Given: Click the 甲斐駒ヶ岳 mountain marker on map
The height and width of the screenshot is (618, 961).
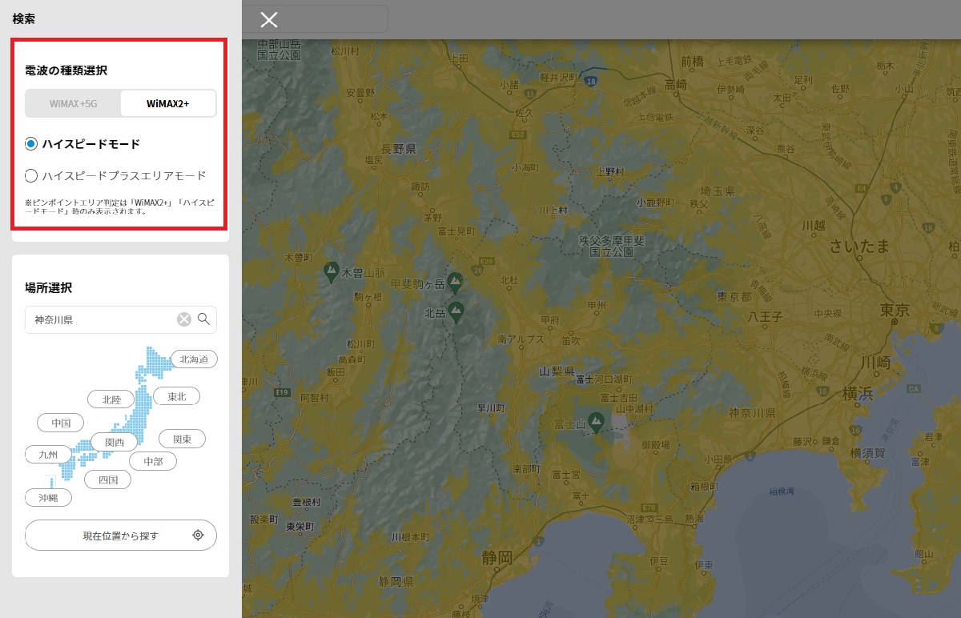Looking at the screenshot, I should pyautogui.click(x=456, y=283).
